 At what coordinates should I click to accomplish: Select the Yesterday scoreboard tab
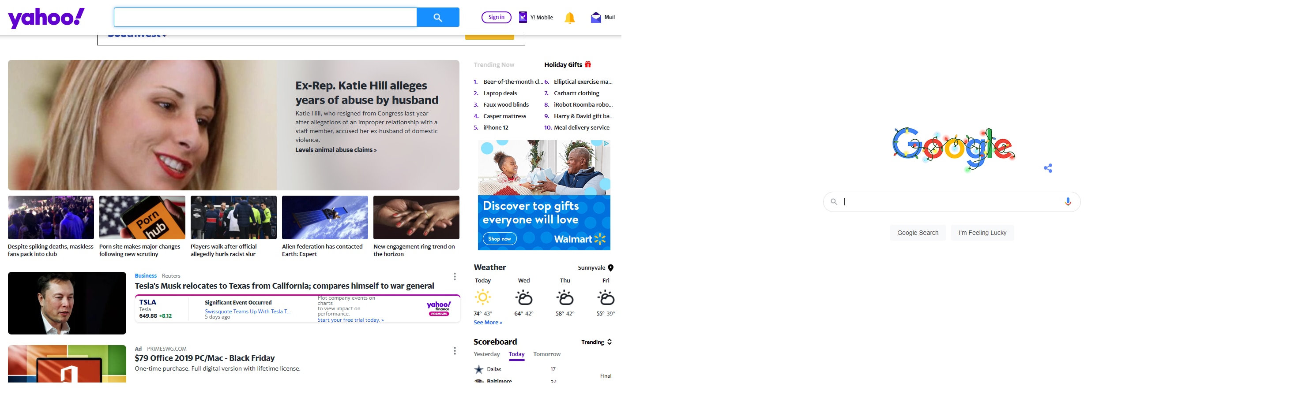487,354
